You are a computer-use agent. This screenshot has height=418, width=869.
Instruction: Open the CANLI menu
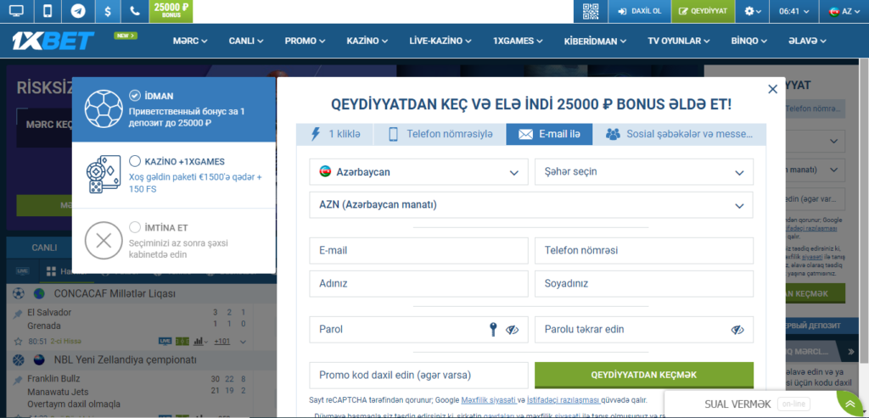click(246, 41)
